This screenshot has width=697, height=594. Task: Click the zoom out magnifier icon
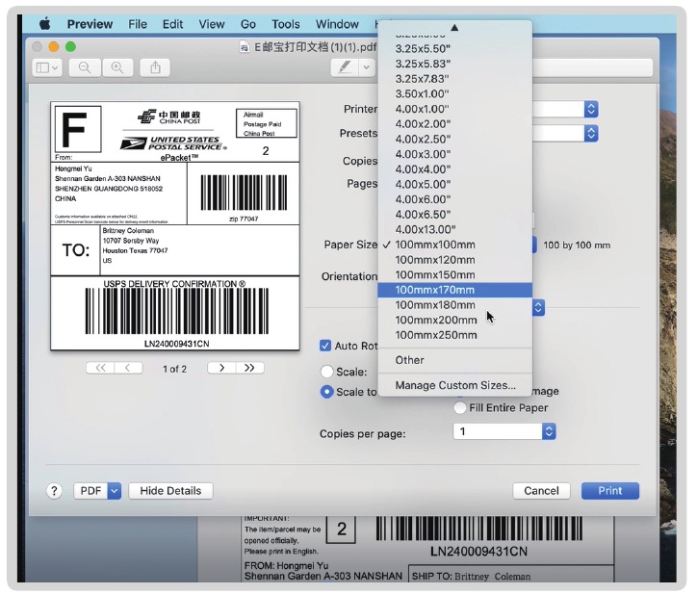click(x=85, y=67)
